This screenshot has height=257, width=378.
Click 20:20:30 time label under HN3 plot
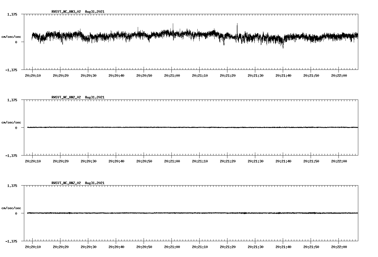click(x=89, y=75)
